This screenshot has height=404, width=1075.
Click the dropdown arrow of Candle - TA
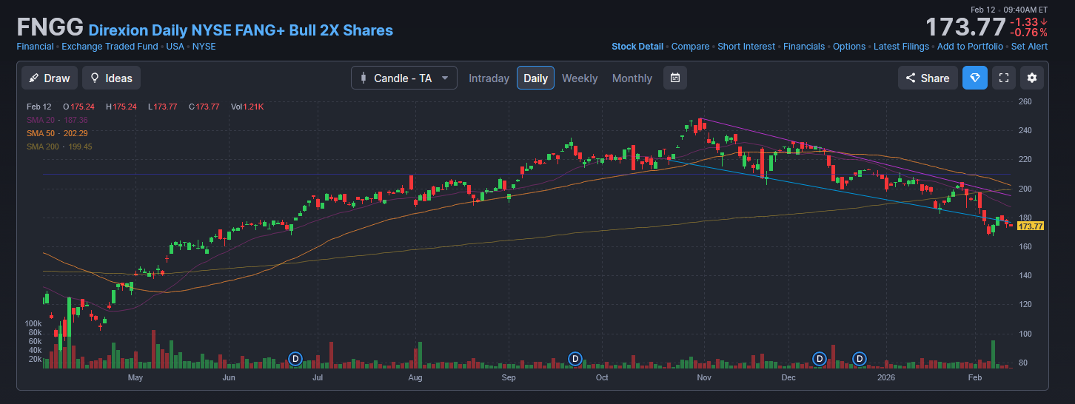click(445, 78)
